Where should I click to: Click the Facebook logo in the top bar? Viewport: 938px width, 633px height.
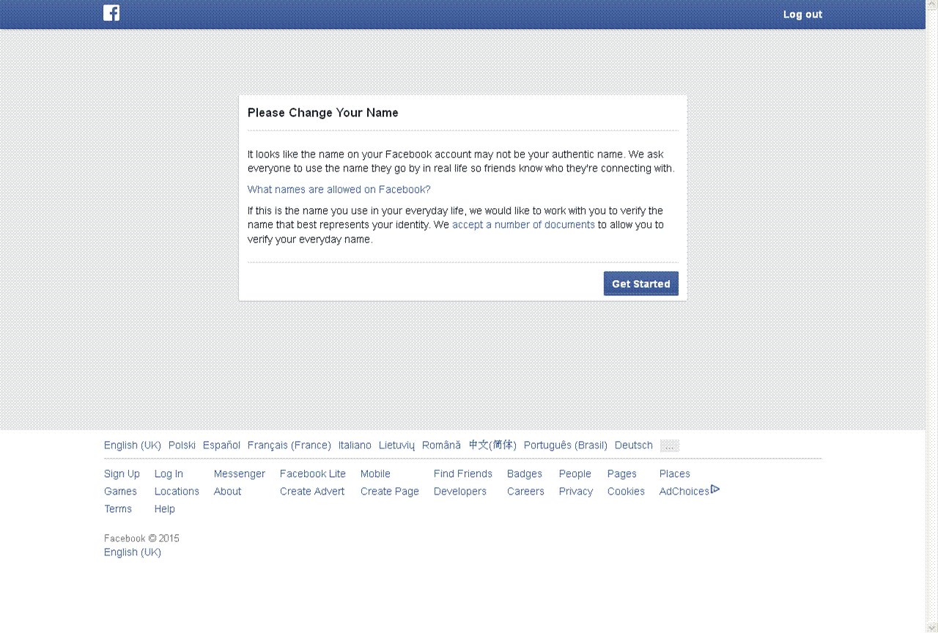[111, 12]
